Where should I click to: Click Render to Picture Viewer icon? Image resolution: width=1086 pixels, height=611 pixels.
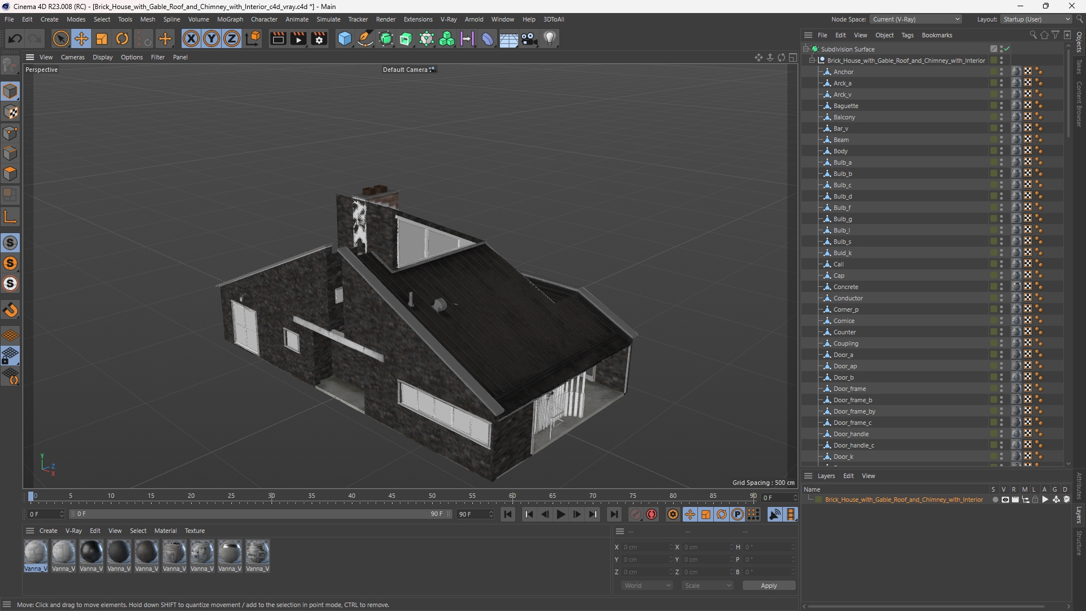(299, 39)
